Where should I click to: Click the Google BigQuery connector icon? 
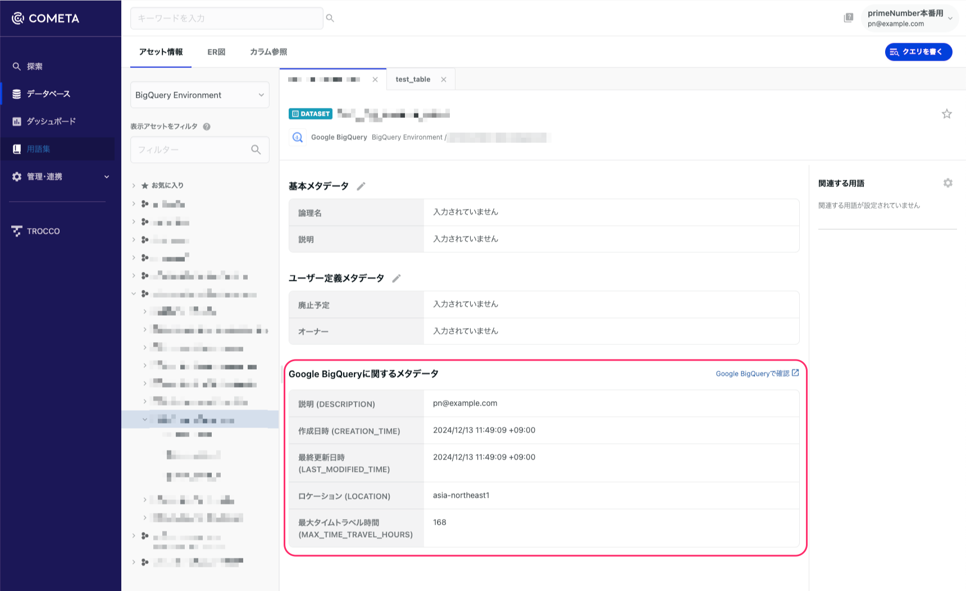pyautogui.click(x=298, y=137)
